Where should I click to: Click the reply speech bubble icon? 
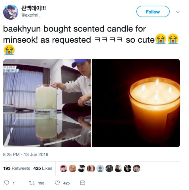7,183
